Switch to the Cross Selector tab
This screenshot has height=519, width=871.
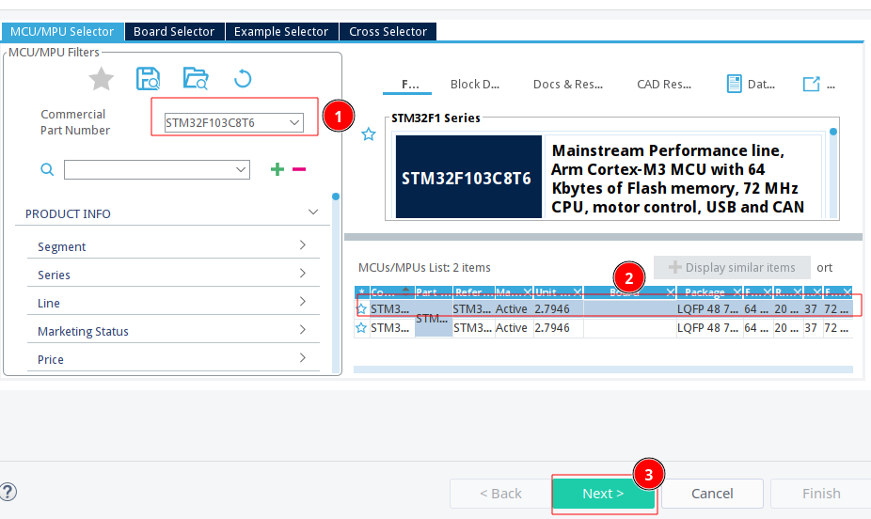(x=388, y=32)
